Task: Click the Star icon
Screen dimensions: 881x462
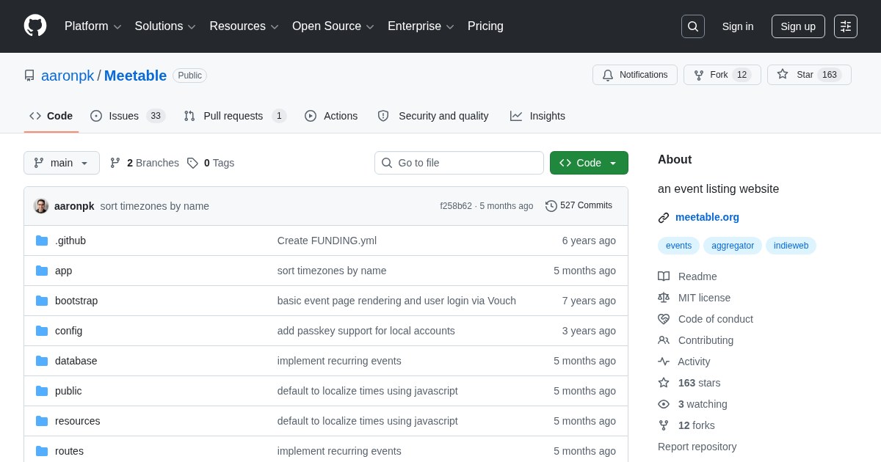Action: pyautogui.click(x=783, y=74)
